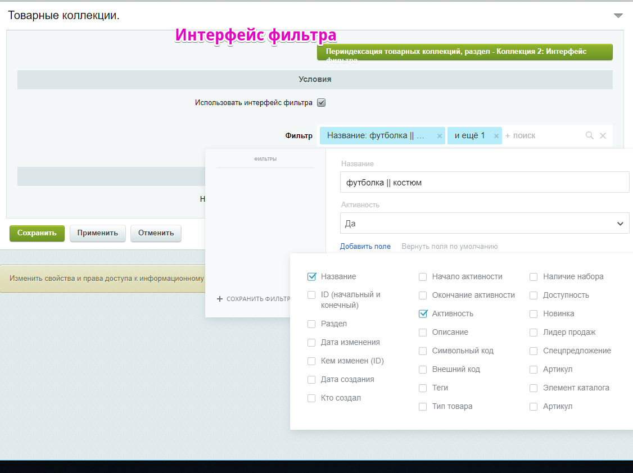Enable the "Раздел" filter field checkbox
Viewport: 633px width, 473px height.
coord(311,324)
